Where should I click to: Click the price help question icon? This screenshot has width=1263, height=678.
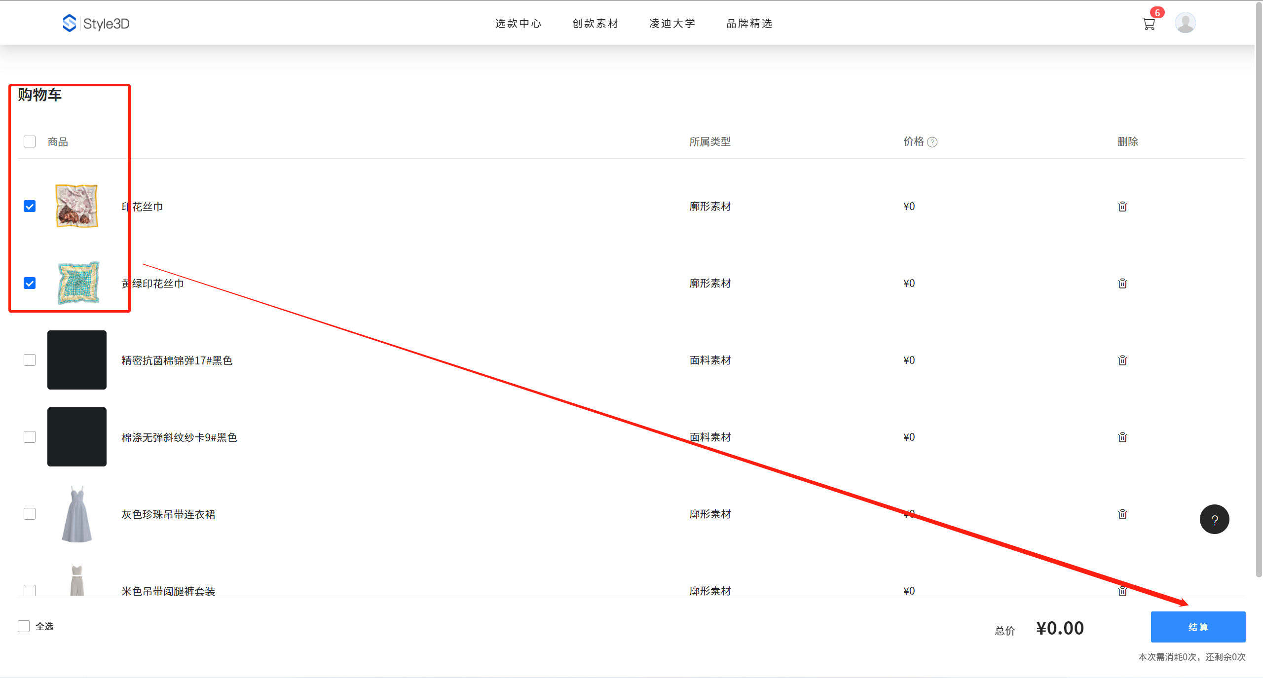(932, 142)
